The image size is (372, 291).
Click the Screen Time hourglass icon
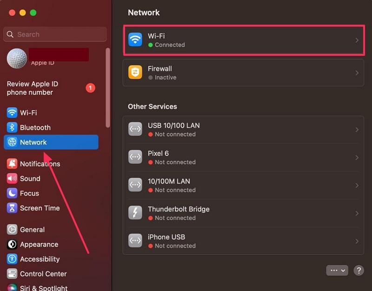[x=12, y=208]
